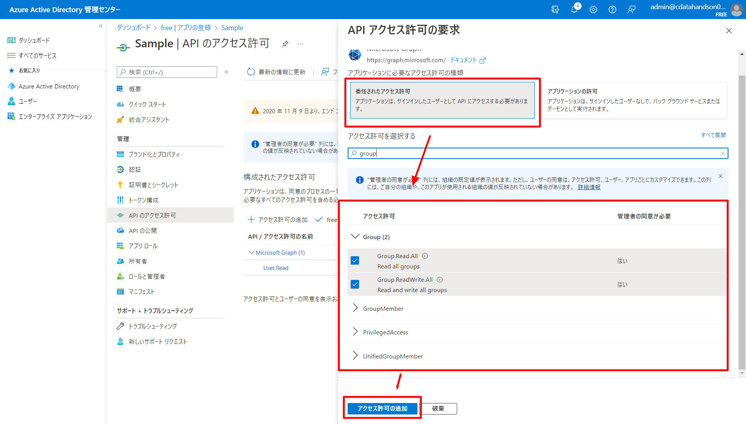This screenshot has width=746, height=424.
Task: Open マニフェスト in the side menu
Action: tap(142, 292)
